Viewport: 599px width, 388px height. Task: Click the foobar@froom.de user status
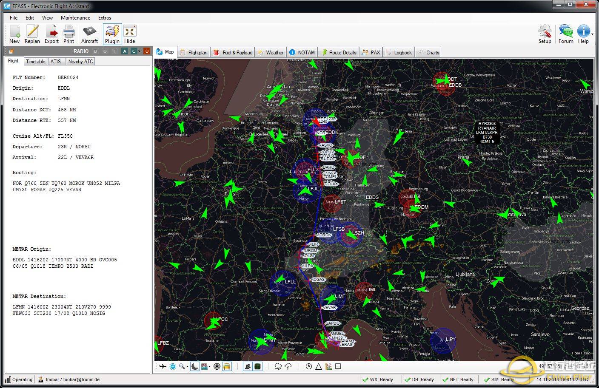click(x=69, y=380)
